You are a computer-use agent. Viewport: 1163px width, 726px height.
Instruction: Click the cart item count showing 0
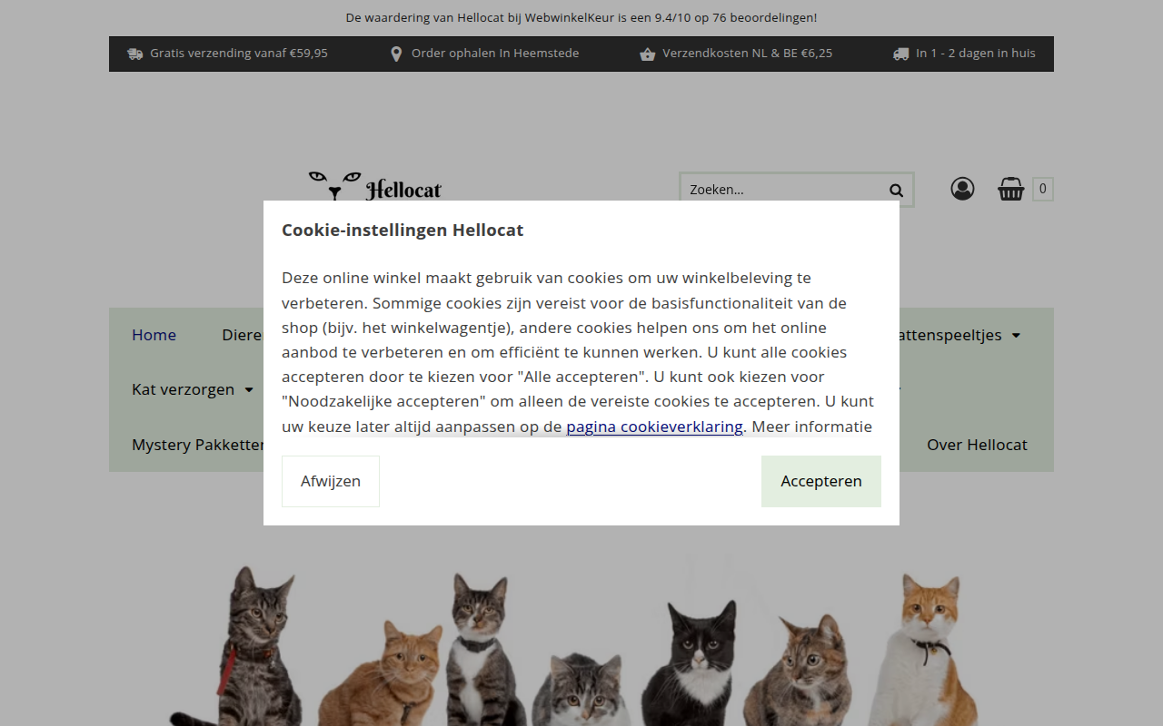click(x=1043, y=189)
